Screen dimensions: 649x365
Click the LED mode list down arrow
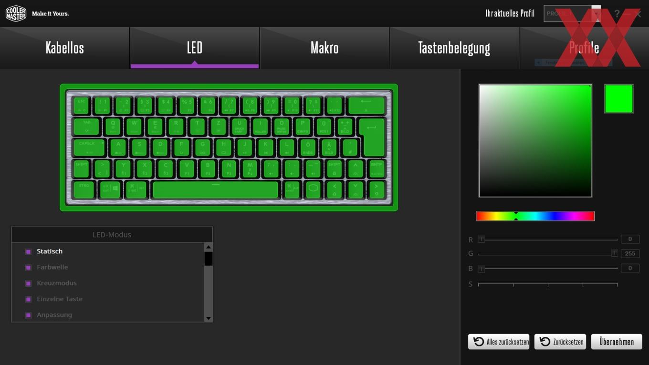pos(209,318)
